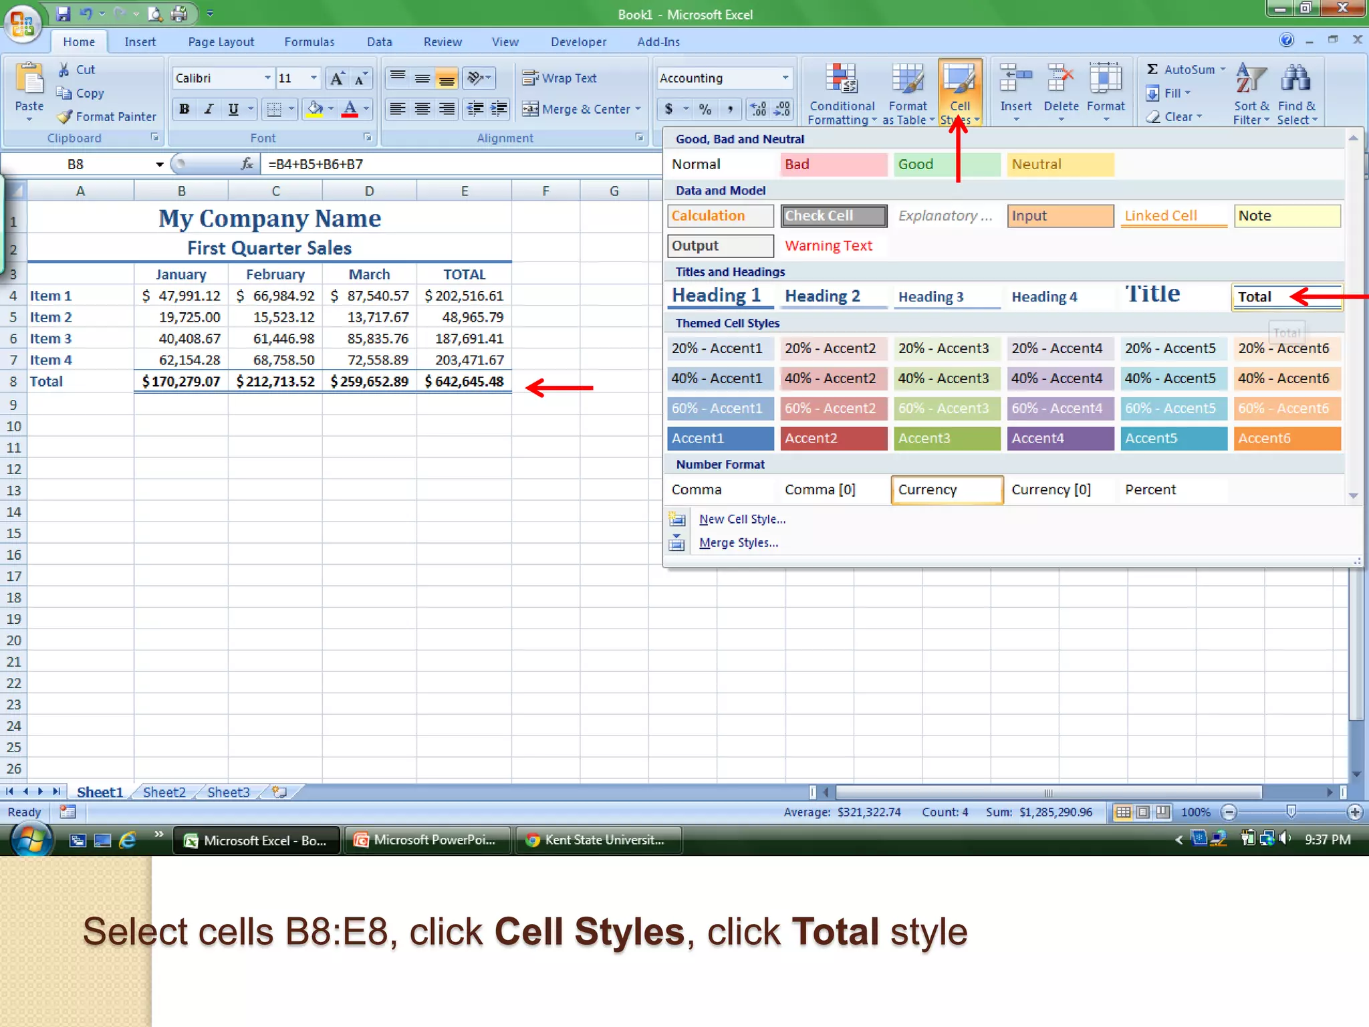Screen dimensions: 1369x1027
Task: Apply the Total cell style
Action: [x=1287, y=297]
